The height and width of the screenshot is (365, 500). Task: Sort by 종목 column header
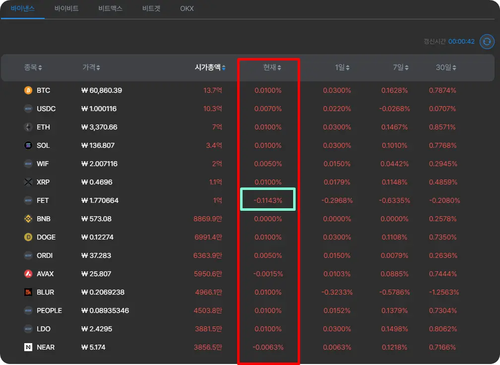point(33,67)
